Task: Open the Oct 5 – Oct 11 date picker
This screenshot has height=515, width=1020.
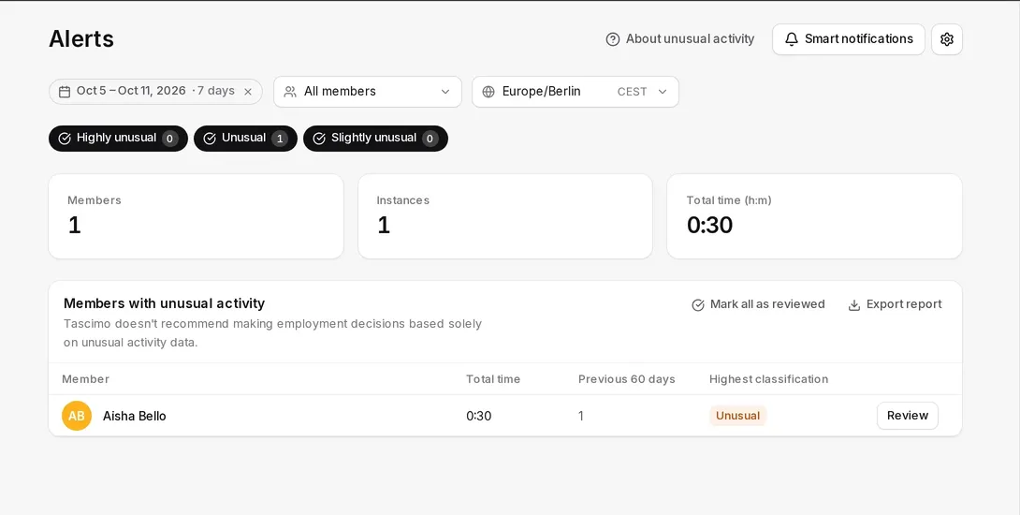Action: (155, 92)
